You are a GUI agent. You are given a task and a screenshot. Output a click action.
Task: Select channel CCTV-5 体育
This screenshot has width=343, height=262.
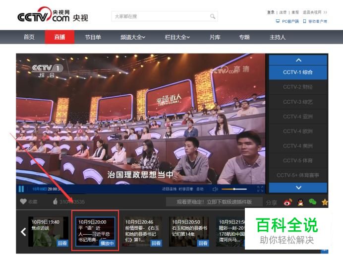[298, 161]
